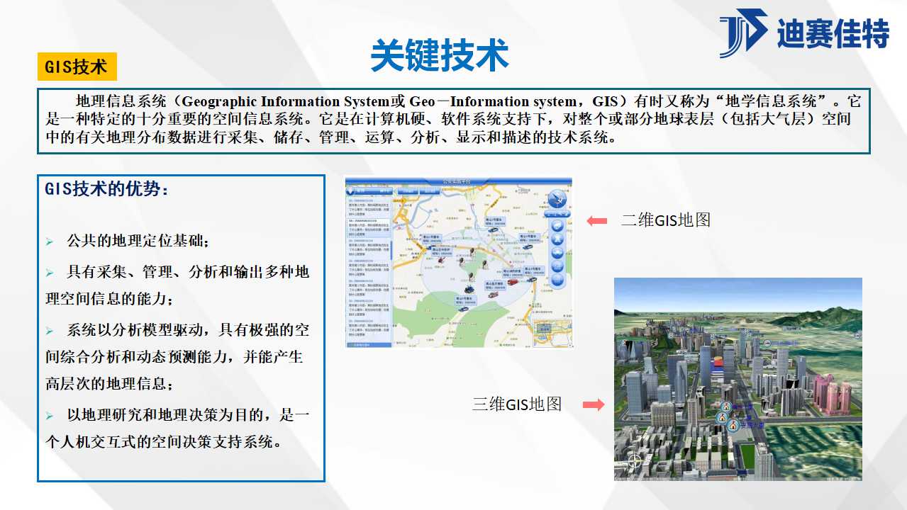
Task: Click the GIS技术的优势 heading
Action: (107, 189)
